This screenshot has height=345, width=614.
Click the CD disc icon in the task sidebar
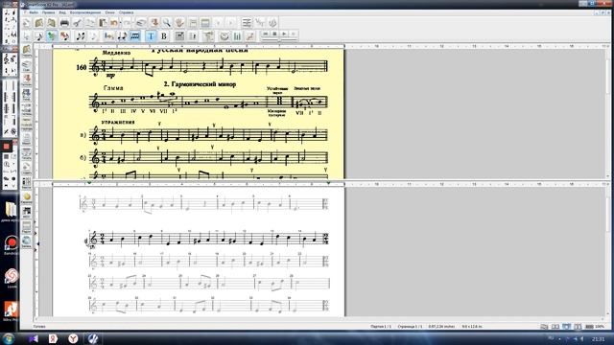(x=26, y=241)
